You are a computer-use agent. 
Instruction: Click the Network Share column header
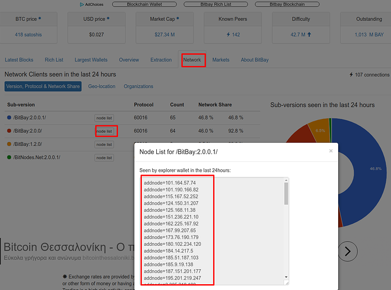(215, 105)
